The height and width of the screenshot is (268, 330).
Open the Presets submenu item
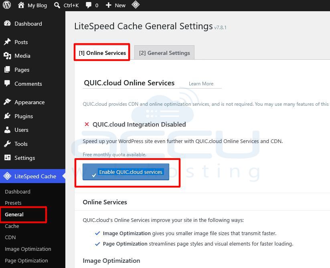[x=13, y=203]
